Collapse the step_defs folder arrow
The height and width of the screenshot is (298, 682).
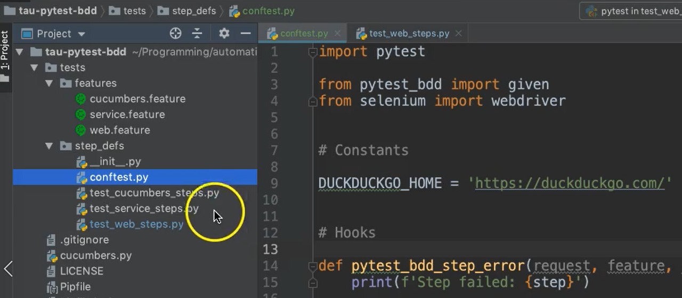(x=50, y=146)
